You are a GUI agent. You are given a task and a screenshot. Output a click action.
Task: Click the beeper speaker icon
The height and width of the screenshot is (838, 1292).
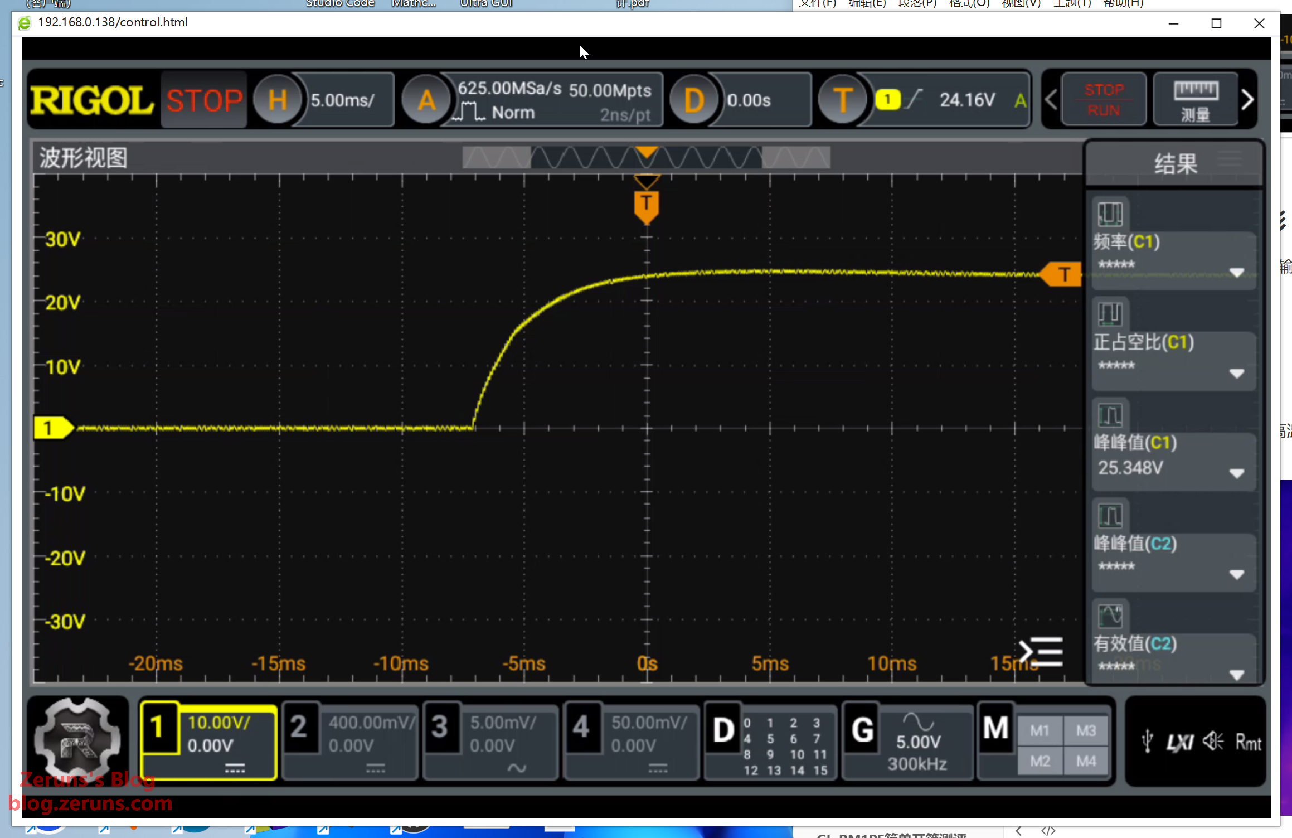point(1213,742)
